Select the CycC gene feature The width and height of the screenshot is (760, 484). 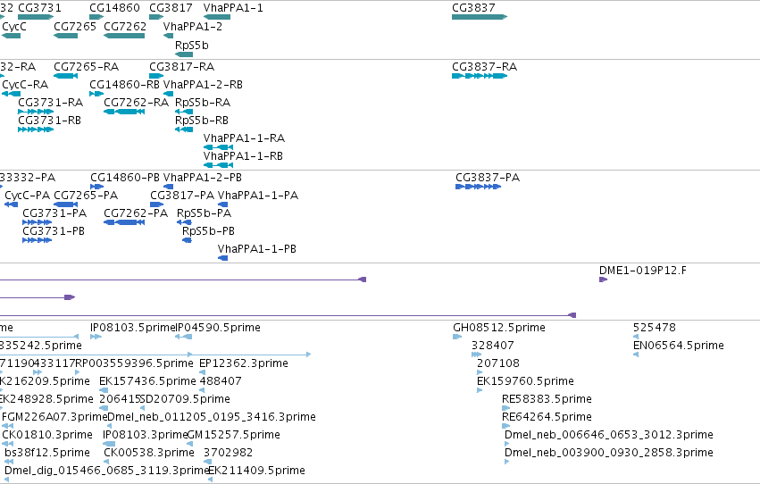(x=11, y=36)
